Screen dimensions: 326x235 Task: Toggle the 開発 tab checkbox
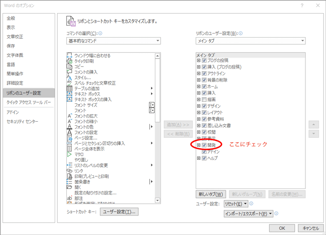pyautogui.click(x=204, y=145)
